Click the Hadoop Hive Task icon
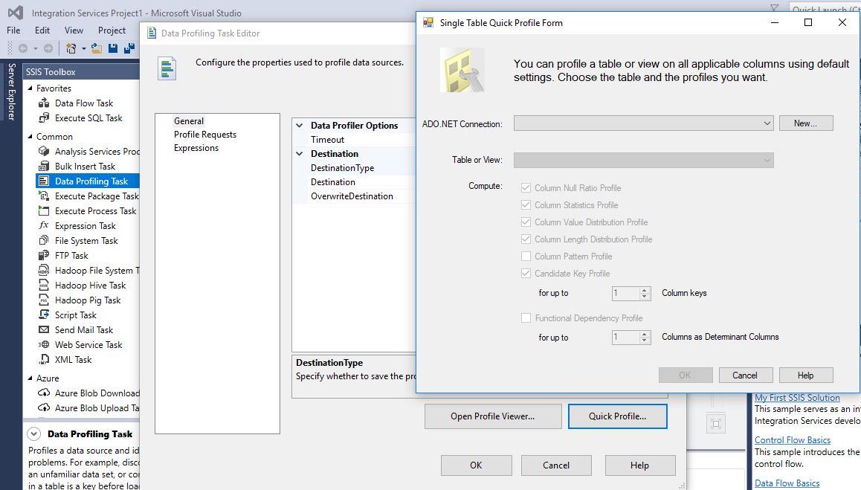 tap(44, 285)
